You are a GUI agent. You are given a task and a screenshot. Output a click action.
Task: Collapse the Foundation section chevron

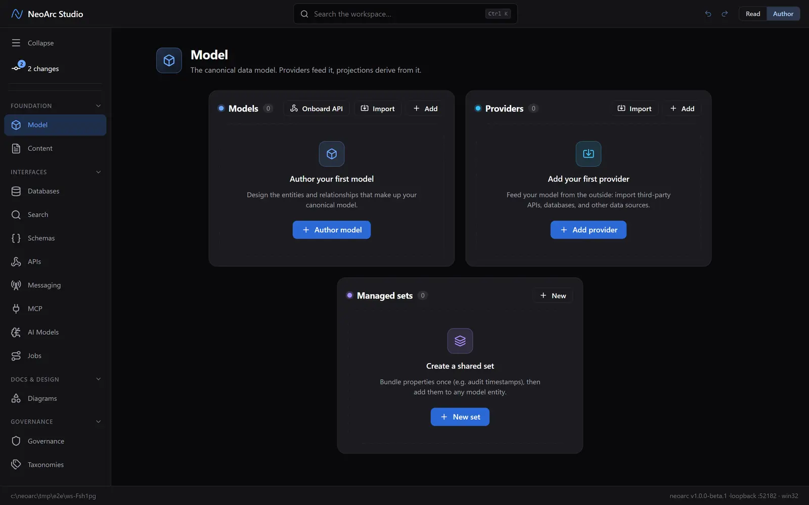pyautogui.click(x=98, y=106)
